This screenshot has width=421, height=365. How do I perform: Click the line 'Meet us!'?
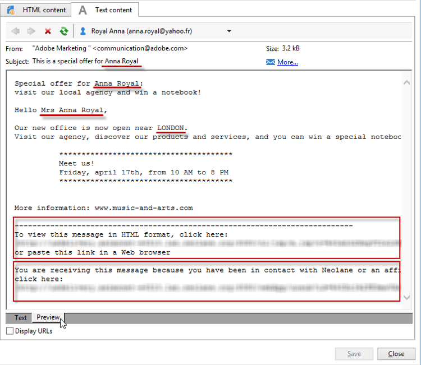76,163
